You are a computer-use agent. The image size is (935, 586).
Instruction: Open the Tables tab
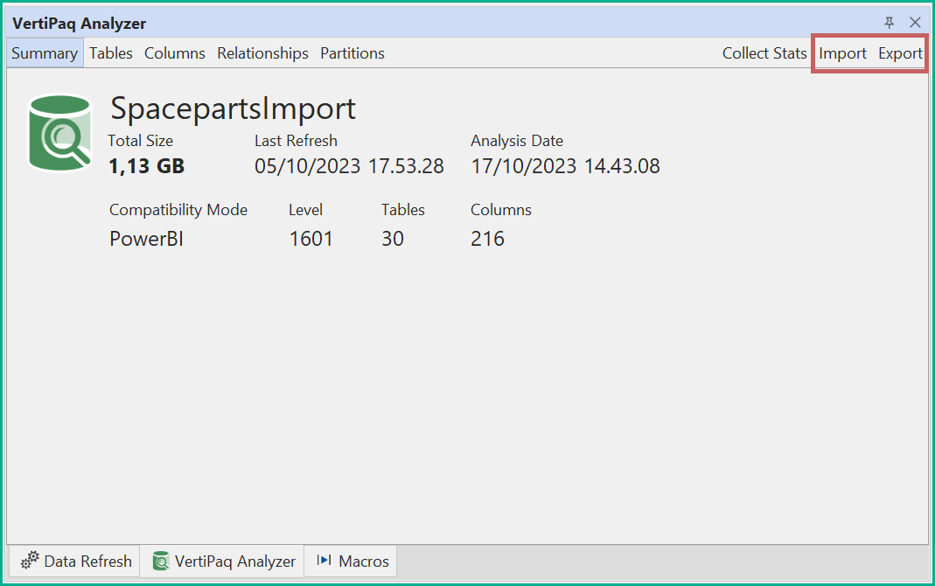(x=111, y=53)
